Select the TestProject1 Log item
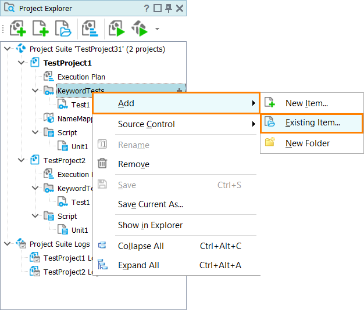The image size is (364, 310). (x=68, y=258)
